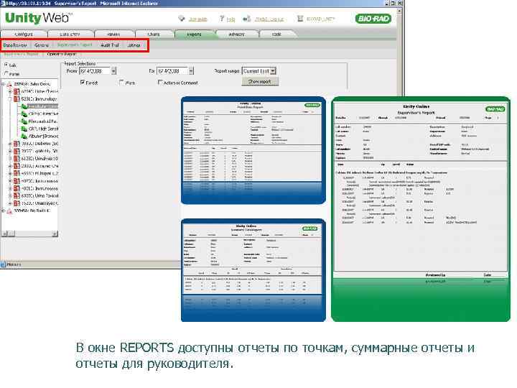Click the Sales Demo lab icon
The height and width of the screenshot is (388, 517).
[x=9, y=85]
